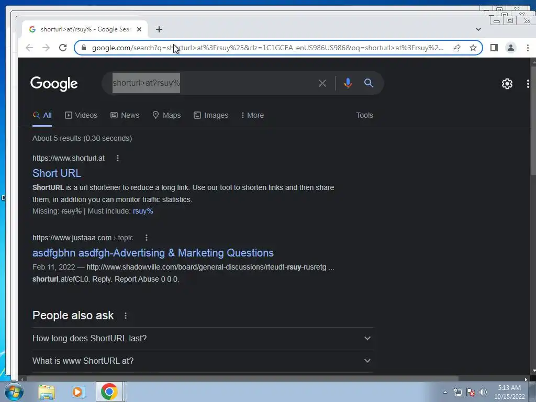Open the dots menu for People also ask

coord(126,316)
